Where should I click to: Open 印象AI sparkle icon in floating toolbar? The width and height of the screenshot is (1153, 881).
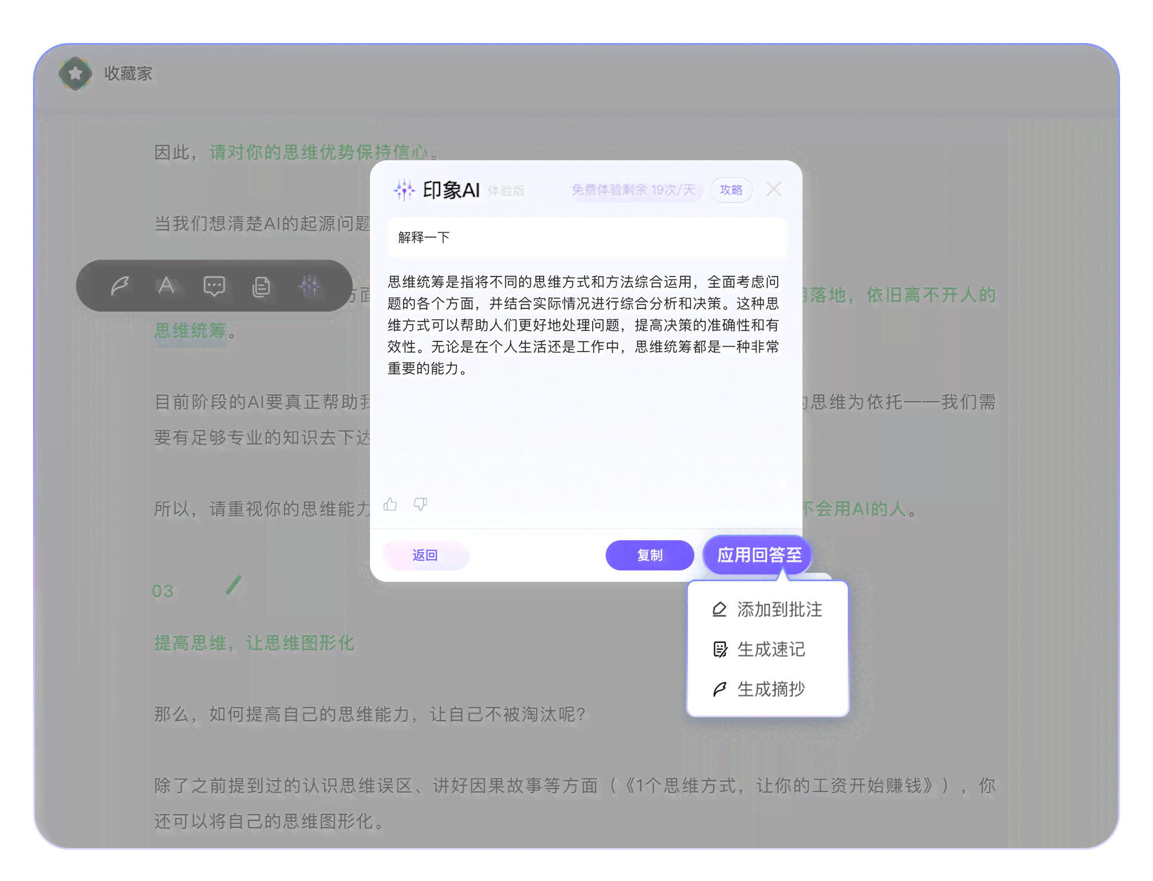309,286
